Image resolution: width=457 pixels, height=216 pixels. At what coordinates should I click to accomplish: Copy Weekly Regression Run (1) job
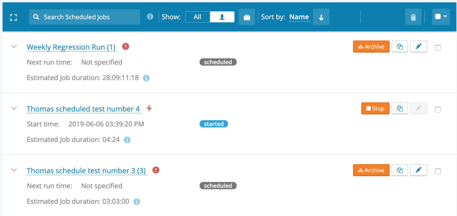[x=400, y=47]
